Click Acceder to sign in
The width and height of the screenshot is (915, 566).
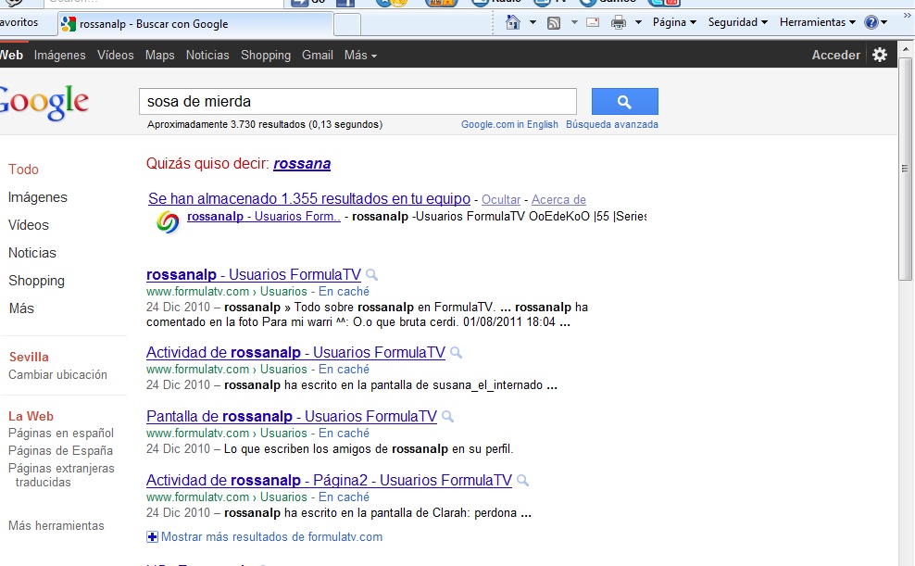coord(835,56)
